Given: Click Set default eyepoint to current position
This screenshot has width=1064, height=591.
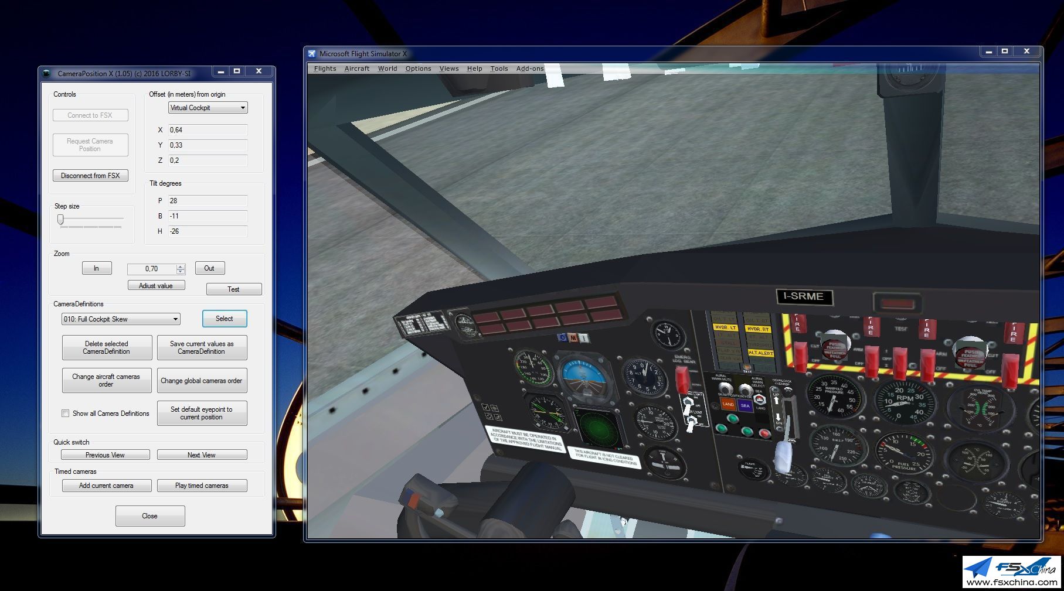Looking at the screenshot, I should 202,414.
